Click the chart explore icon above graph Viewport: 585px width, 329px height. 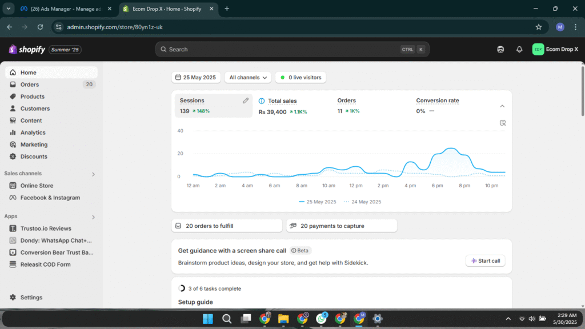(503, 123)
